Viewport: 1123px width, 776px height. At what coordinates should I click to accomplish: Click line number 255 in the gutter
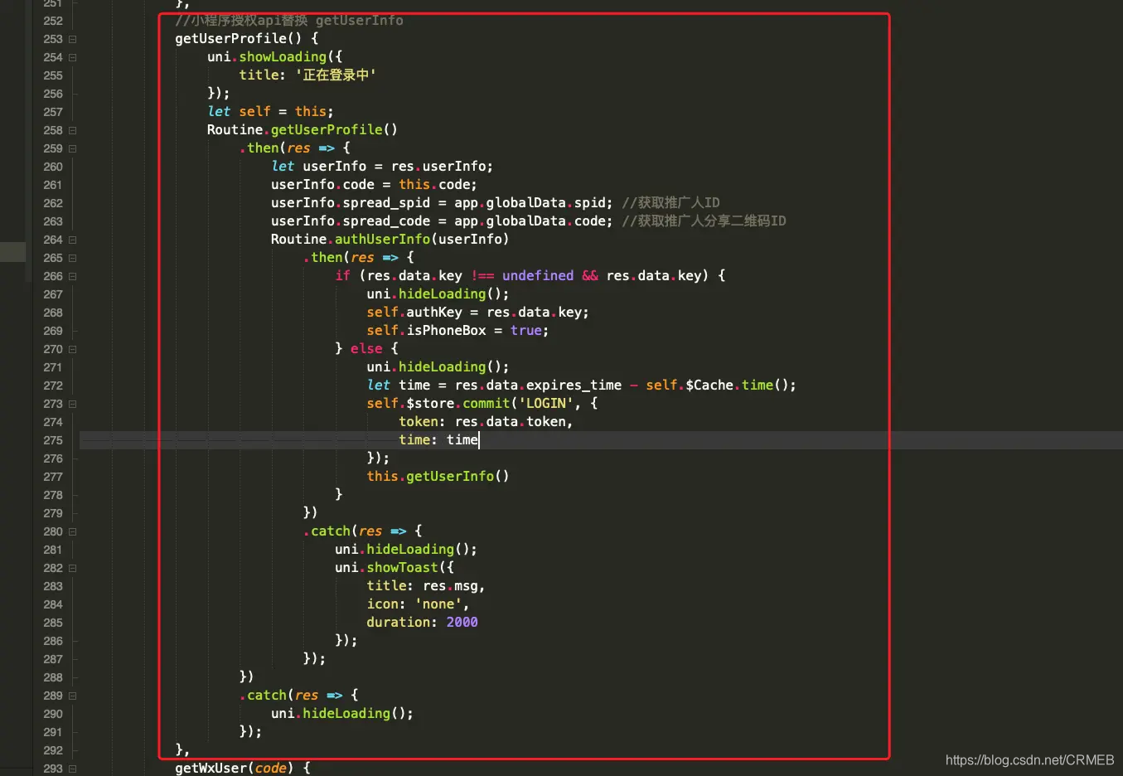click(x=53, y=75)
